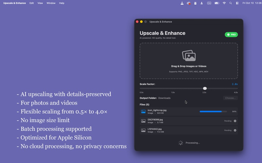Viewport: 262px width, 163px height.
Task: Click the menu bar icon with red dot
Action: click(189, 3)
